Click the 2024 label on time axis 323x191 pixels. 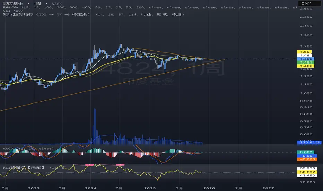[x=90, y=188]
